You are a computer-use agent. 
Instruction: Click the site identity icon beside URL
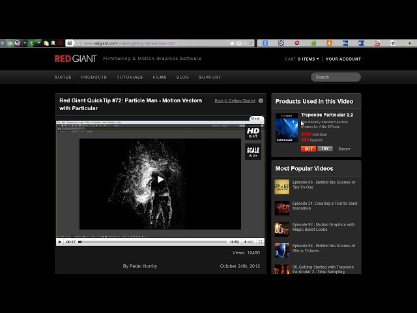[79, 43]
